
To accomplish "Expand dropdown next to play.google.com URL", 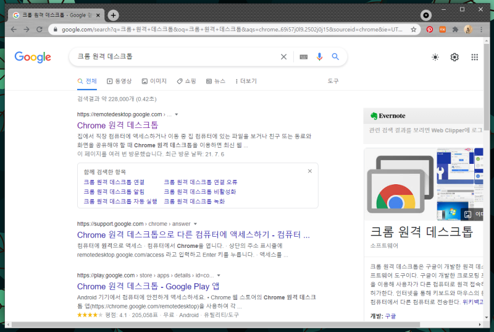I will pyautogui.click(x=219, y=276).
